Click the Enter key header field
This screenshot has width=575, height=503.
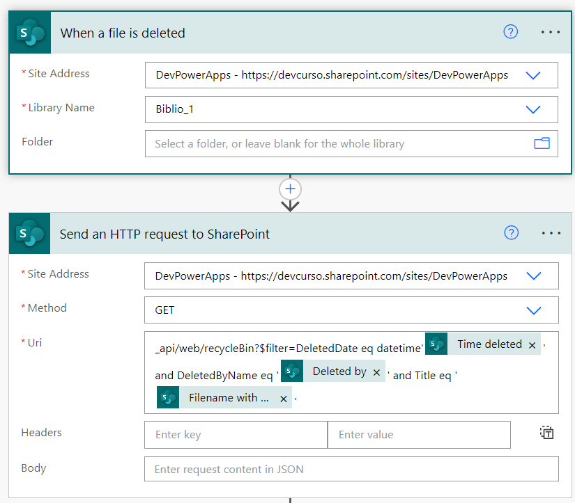[x=236, y=435]
